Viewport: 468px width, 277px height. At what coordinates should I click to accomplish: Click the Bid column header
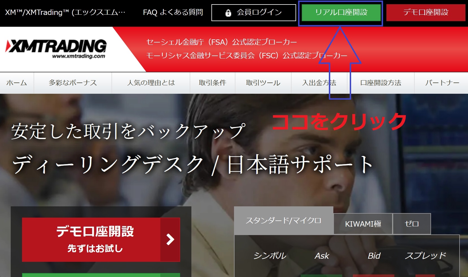(374, 256)
